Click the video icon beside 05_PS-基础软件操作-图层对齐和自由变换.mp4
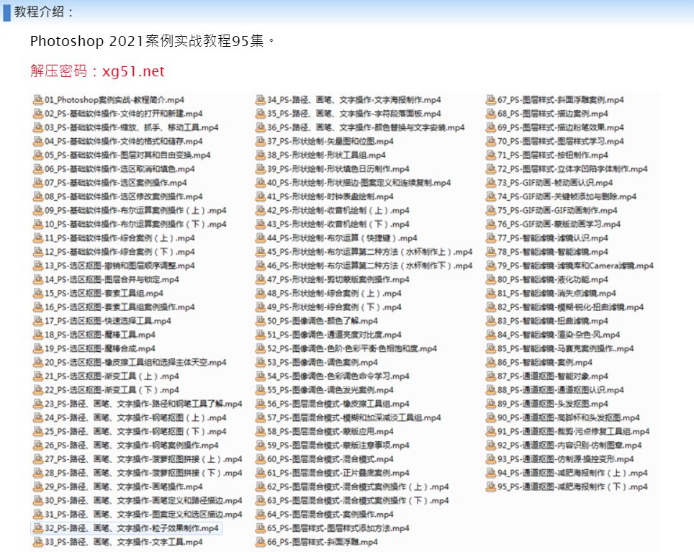 (38, 155)
